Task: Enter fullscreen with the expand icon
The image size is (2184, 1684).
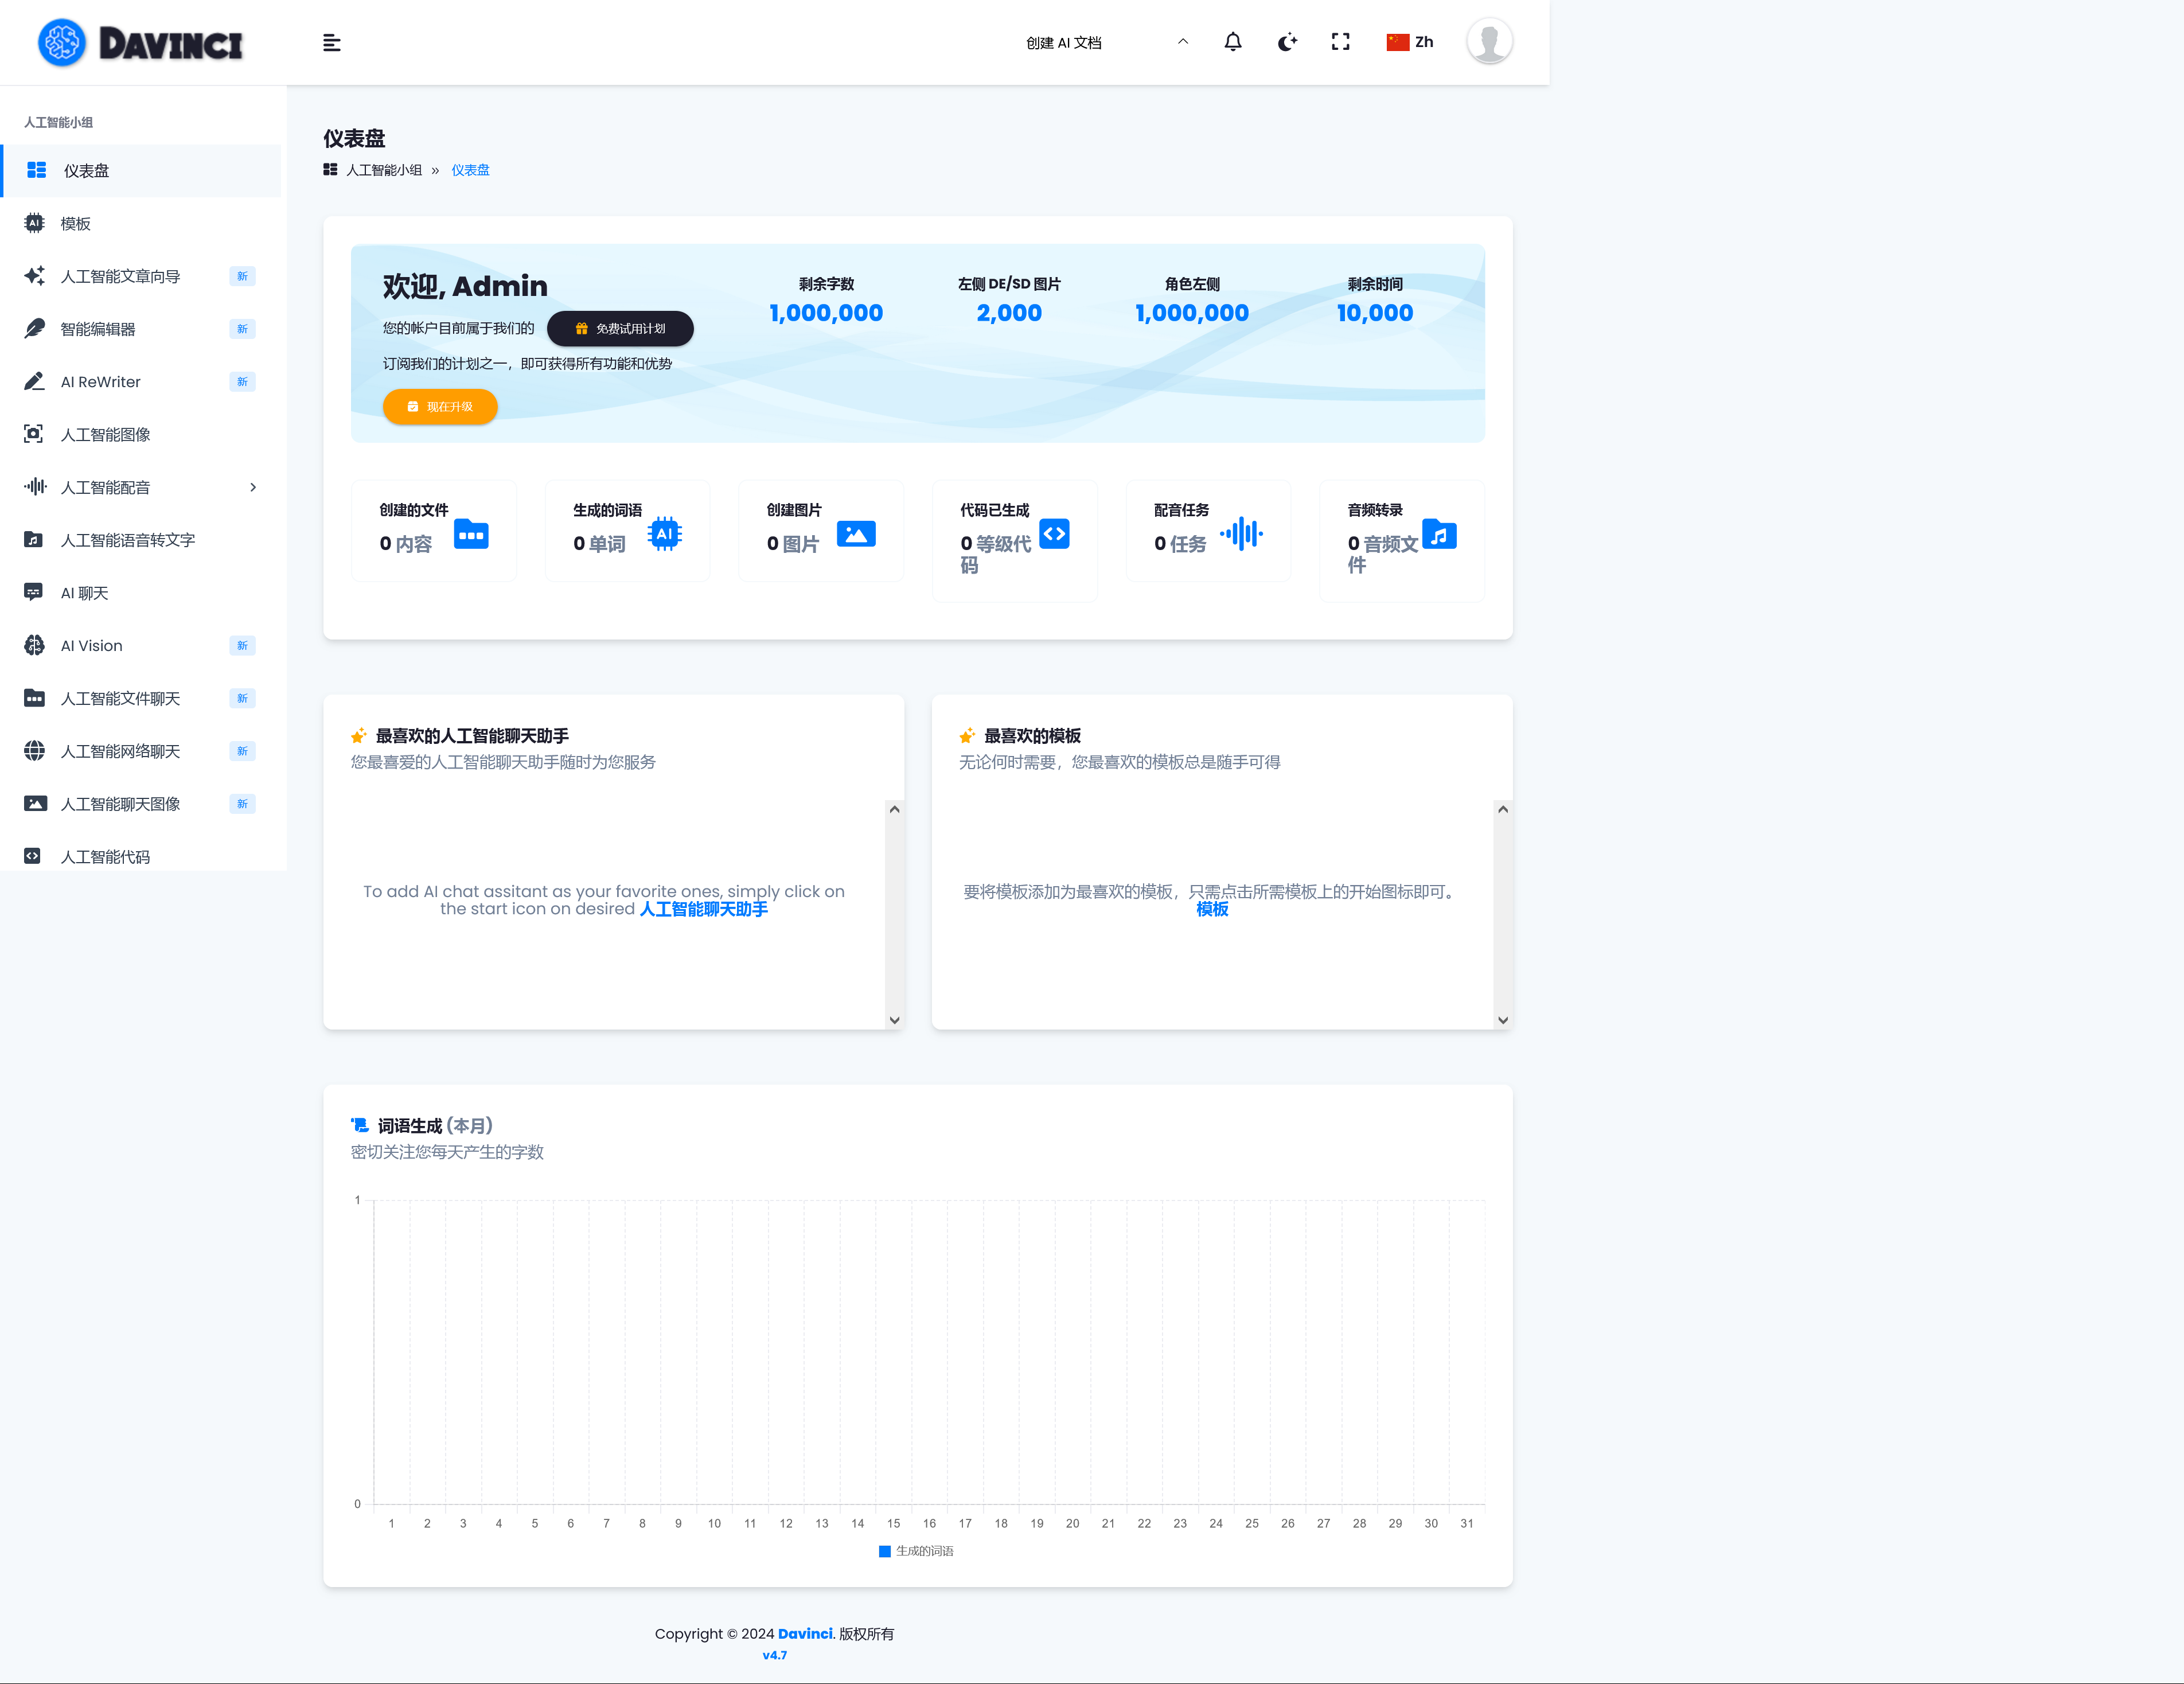Action: coord(1340,42)
